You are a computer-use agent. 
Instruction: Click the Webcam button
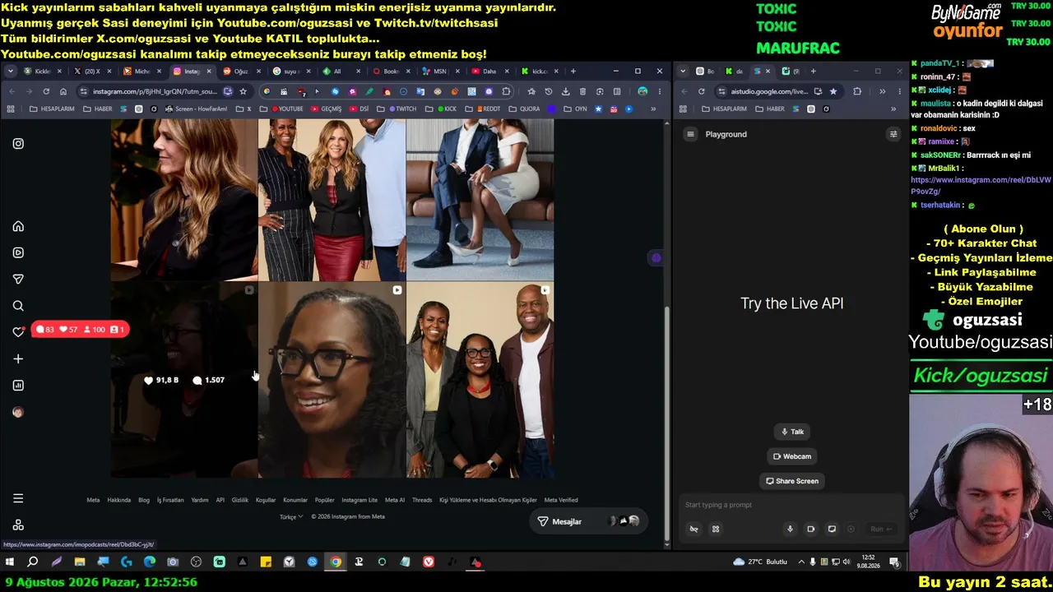tap(791, 456)
